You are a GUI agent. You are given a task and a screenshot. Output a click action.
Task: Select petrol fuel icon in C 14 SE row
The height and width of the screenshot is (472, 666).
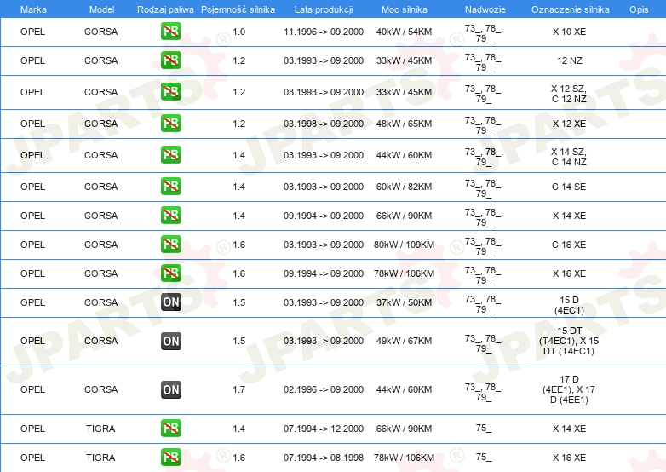[x=170, y=186]
